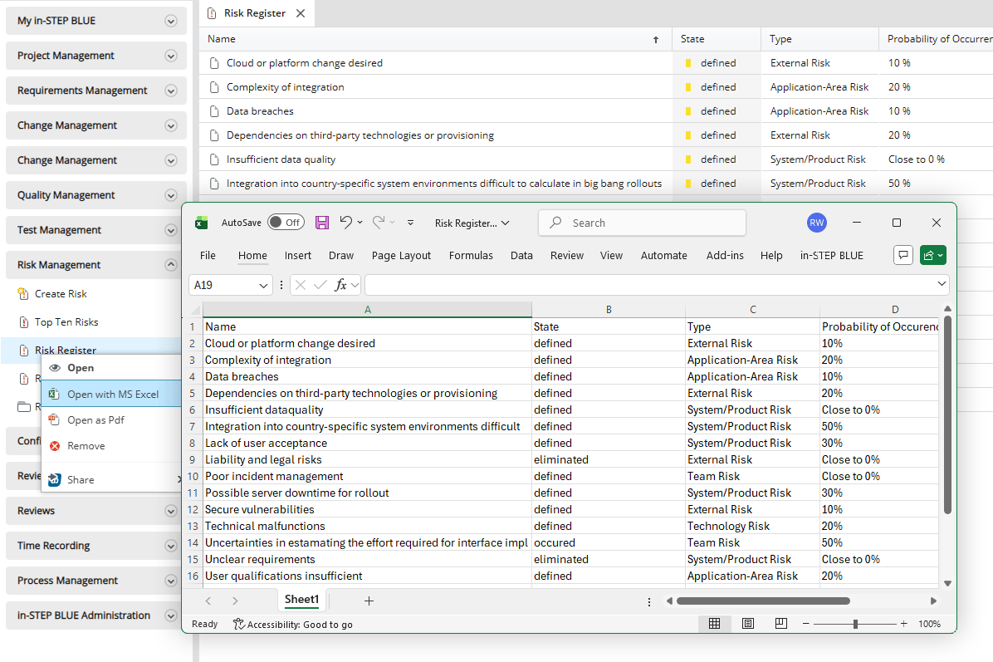Switch to the Formulas ribbon tab
This screenshot has height=662, width=993.
coord(471,255)
